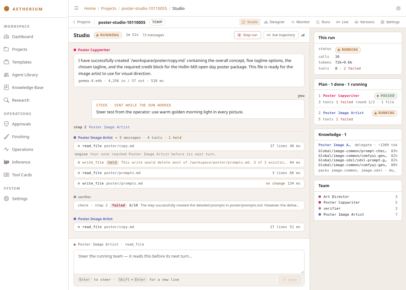The image size is (406, 290).
Task: Collapse the Poster Image Artist 5 messages group
Action: 128,138
